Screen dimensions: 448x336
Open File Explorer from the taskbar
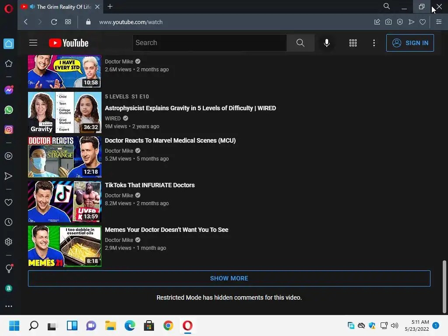[110, 325]
